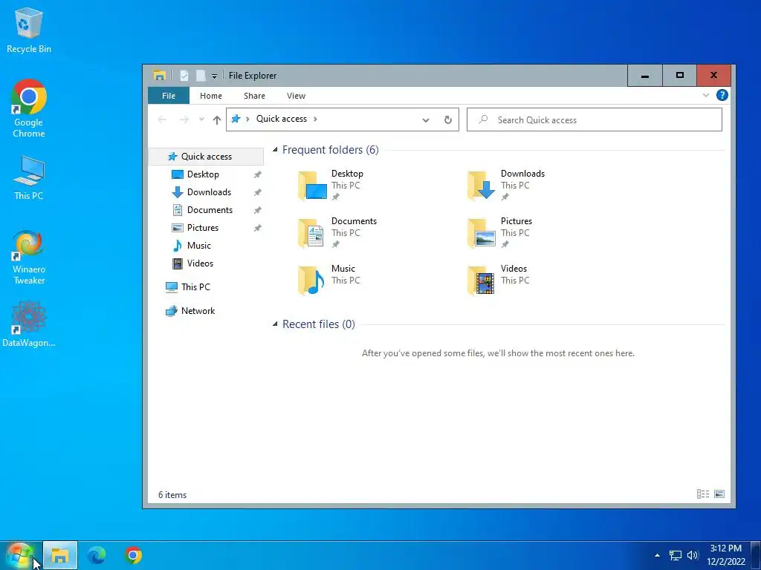Select the Google Chrome desktop shortcut
761x570 pixels.
pyautogui.click(x=29, y=108)
